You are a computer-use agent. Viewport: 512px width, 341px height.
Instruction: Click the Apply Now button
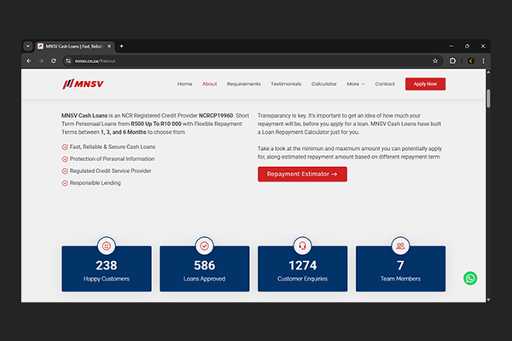pyautogui.click(x=425, y=84)
